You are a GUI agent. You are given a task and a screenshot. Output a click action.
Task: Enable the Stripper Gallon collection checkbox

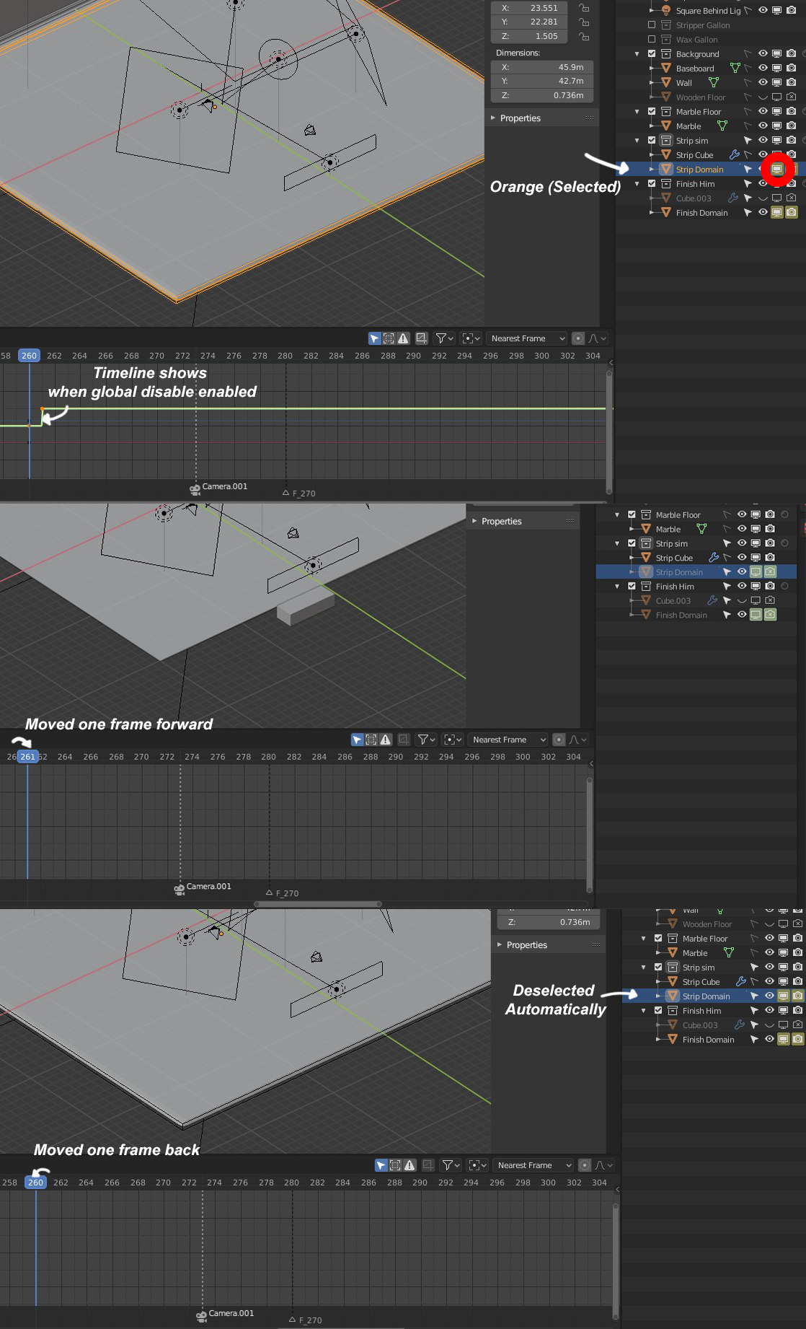652,25
